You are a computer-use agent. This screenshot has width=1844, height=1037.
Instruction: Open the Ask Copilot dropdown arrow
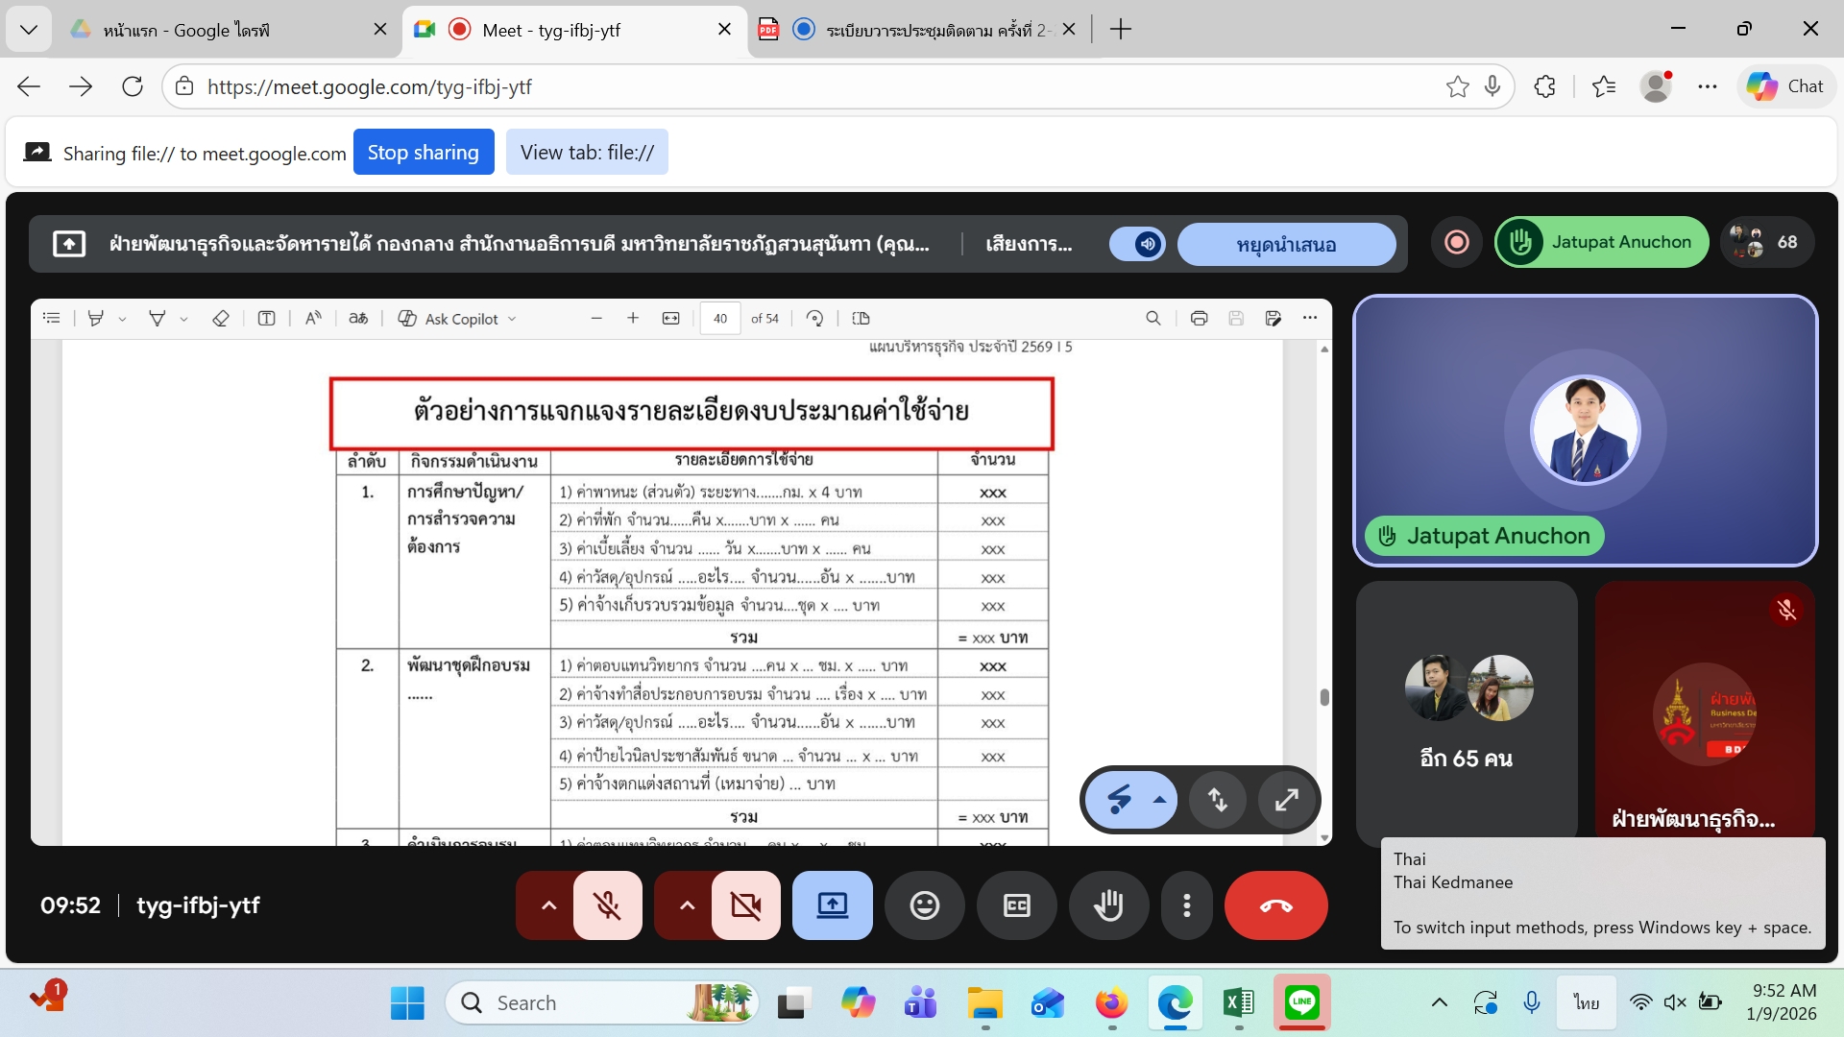point(512,319)
